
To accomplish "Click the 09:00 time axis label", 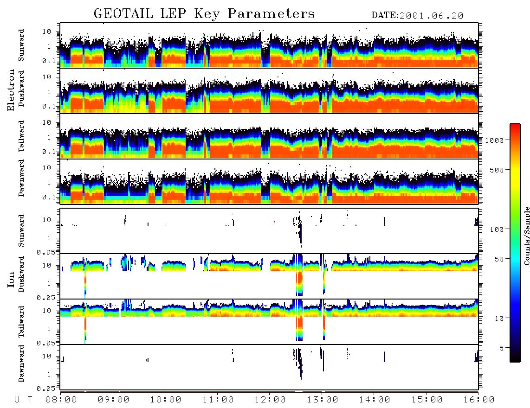I will coord(114,400).
